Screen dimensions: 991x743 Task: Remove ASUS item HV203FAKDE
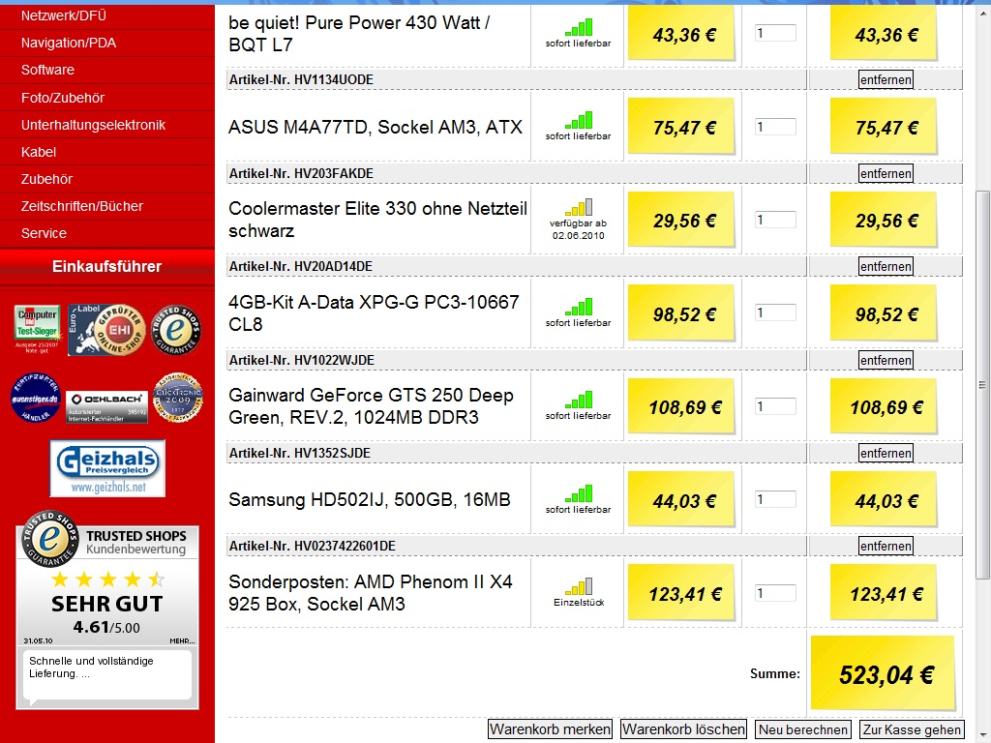point(886,174)
